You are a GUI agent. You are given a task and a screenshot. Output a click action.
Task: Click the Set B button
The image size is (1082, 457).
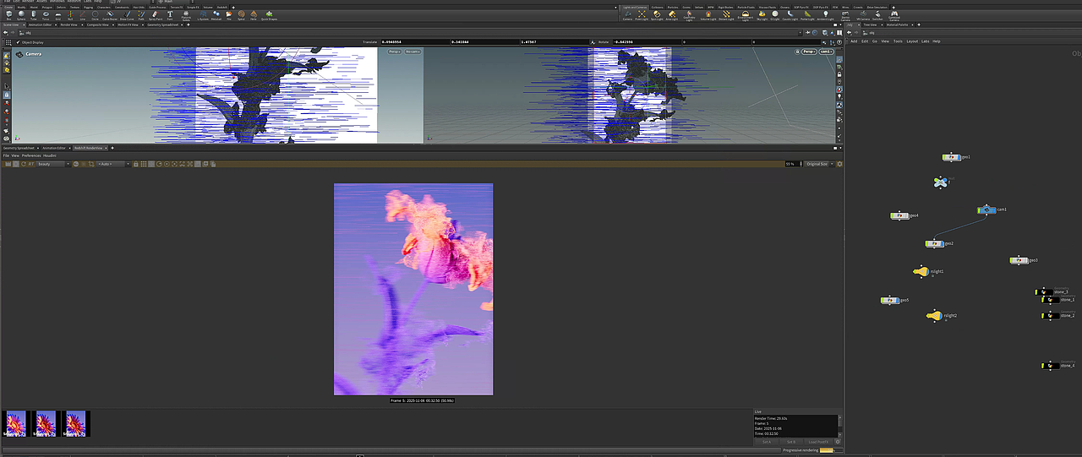[x=790, y=442]
